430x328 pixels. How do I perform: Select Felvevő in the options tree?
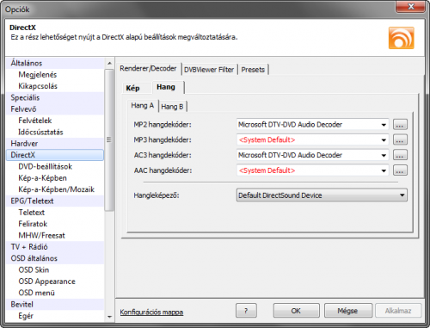(55, 109)
